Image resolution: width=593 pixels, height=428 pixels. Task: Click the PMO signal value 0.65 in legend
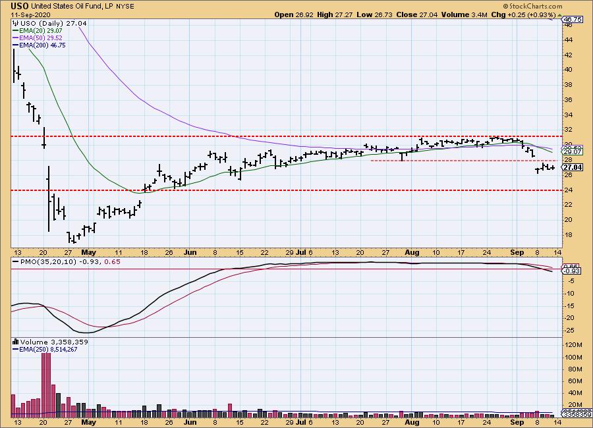click(112, 261)
